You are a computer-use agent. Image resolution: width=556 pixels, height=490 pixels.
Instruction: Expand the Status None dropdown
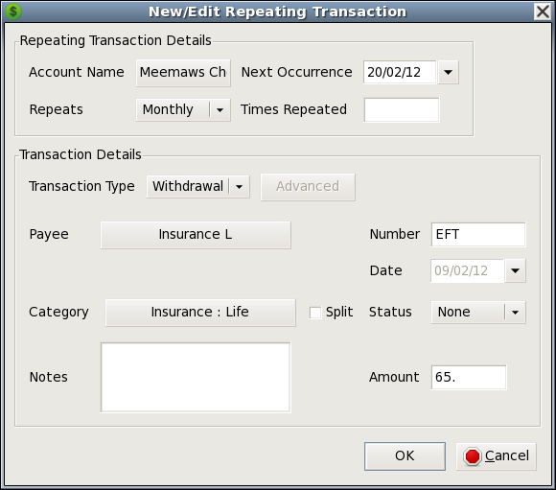pos(515,313)
